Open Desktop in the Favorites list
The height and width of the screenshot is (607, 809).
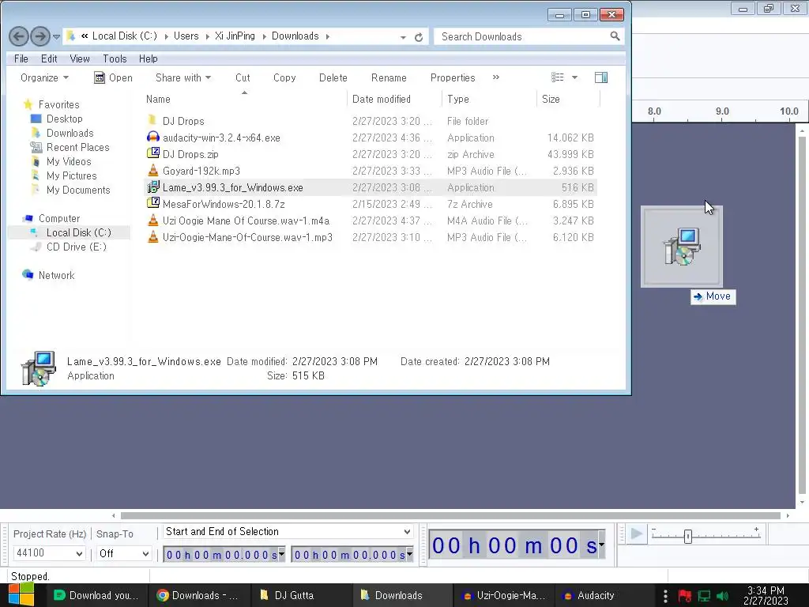click(x=64, y=119)
